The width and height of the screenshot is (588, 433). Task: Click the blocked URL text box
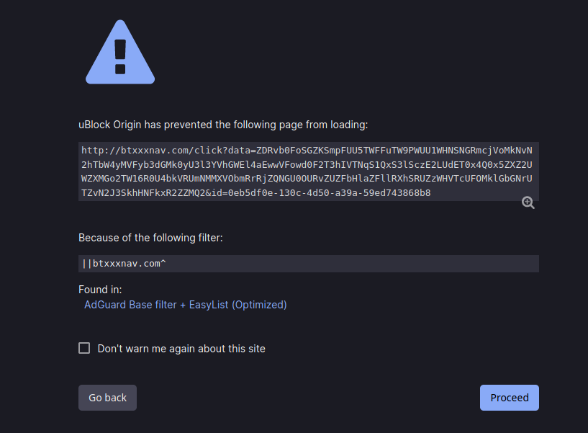click(x=309, y=171)
